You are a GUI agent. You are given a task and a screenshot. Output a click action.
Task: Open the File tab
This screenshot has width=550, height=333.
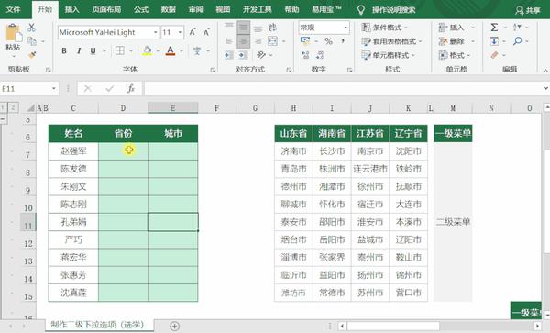[14, 9]
